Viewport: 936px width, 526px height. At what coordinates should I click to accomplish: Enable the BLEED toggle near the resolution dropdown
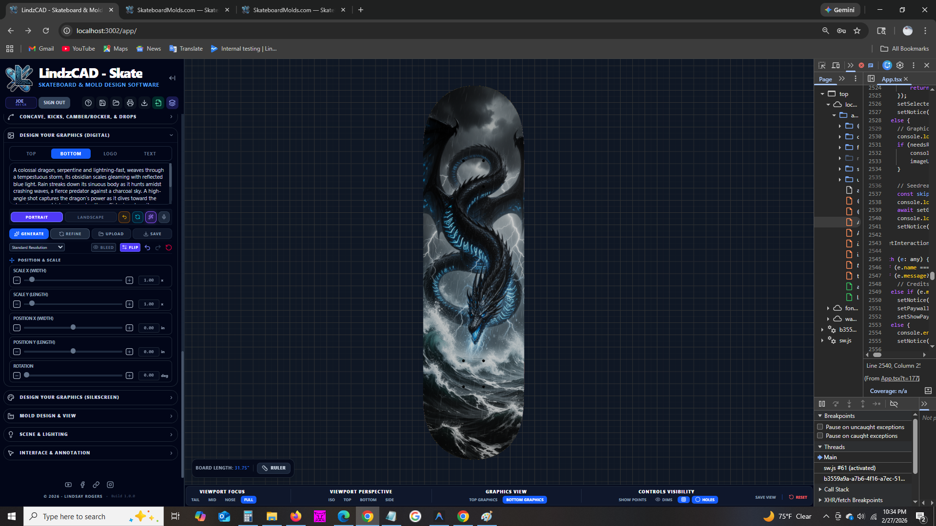click(x=103, y=247)
